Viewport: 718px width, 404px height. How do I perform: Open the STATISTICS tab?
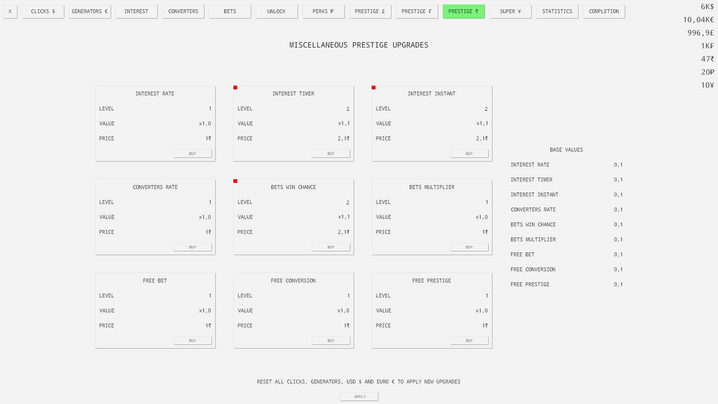[x=557, y=11]
